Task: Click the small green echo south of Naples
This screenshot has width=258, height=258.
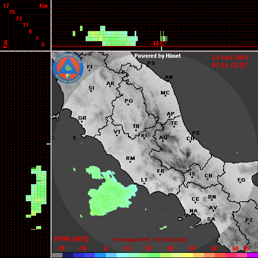Action: coord(163,228)
